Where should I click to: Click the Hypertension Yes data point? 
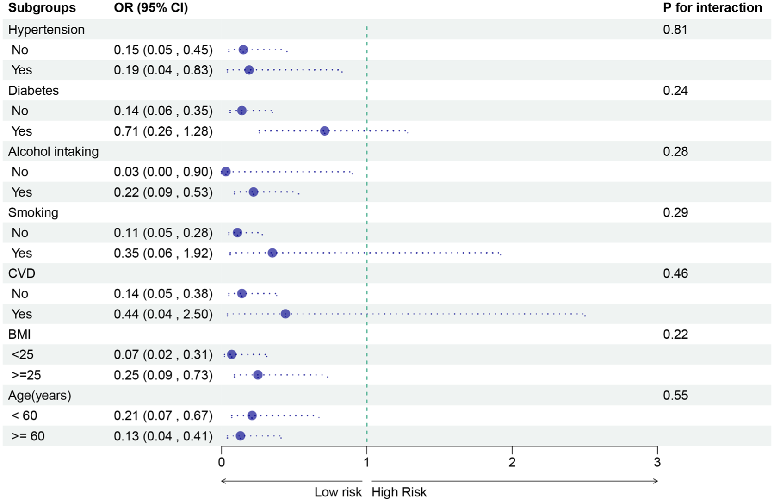pos(249,70)
